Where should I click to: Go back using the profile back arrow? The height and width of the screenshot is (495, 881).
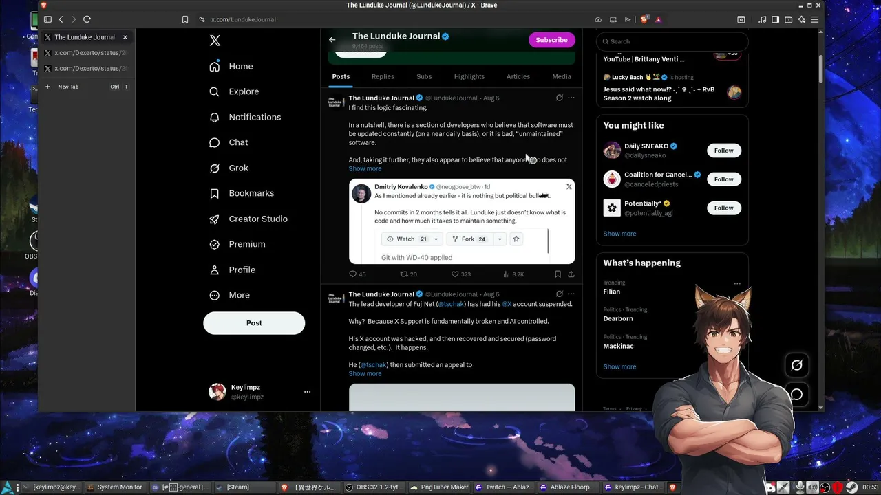pos(332,40)
